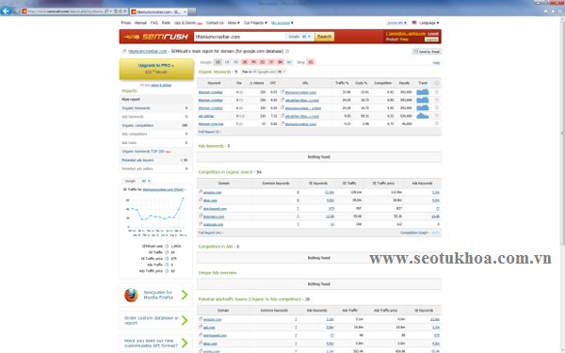
Task: Open Organic keywords TOP 200 report in sidebar
Action: (143, 152)
